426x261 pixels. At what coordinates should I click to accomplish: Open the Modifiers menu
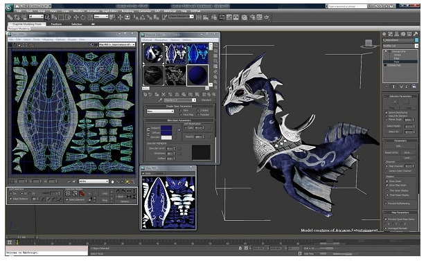78,11
